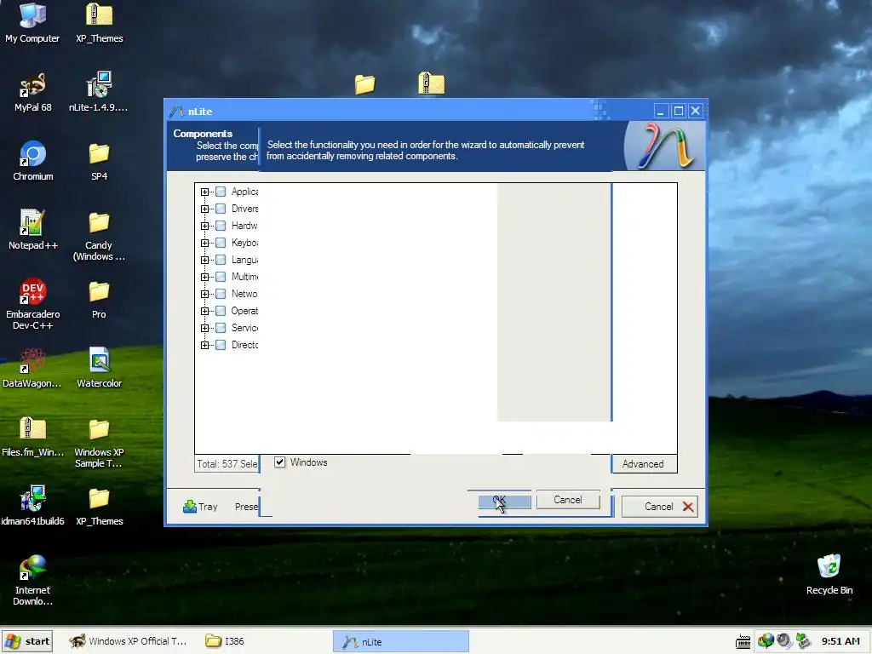Switch to I386 folder taskbar item
The width and height of the screenshot is (872, 654).
225,641
